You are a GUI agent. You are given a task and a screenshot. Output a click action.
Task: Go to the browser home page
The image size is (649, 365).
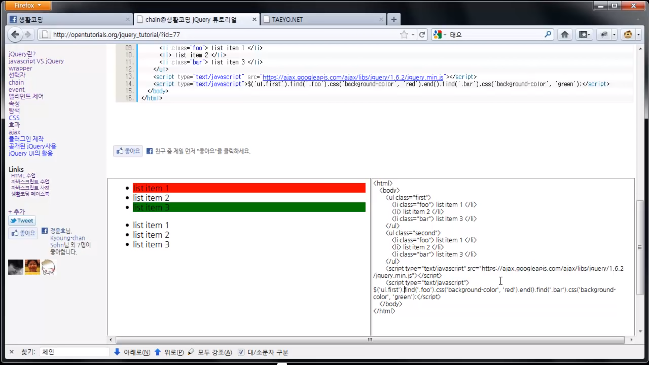pos(564,34)
